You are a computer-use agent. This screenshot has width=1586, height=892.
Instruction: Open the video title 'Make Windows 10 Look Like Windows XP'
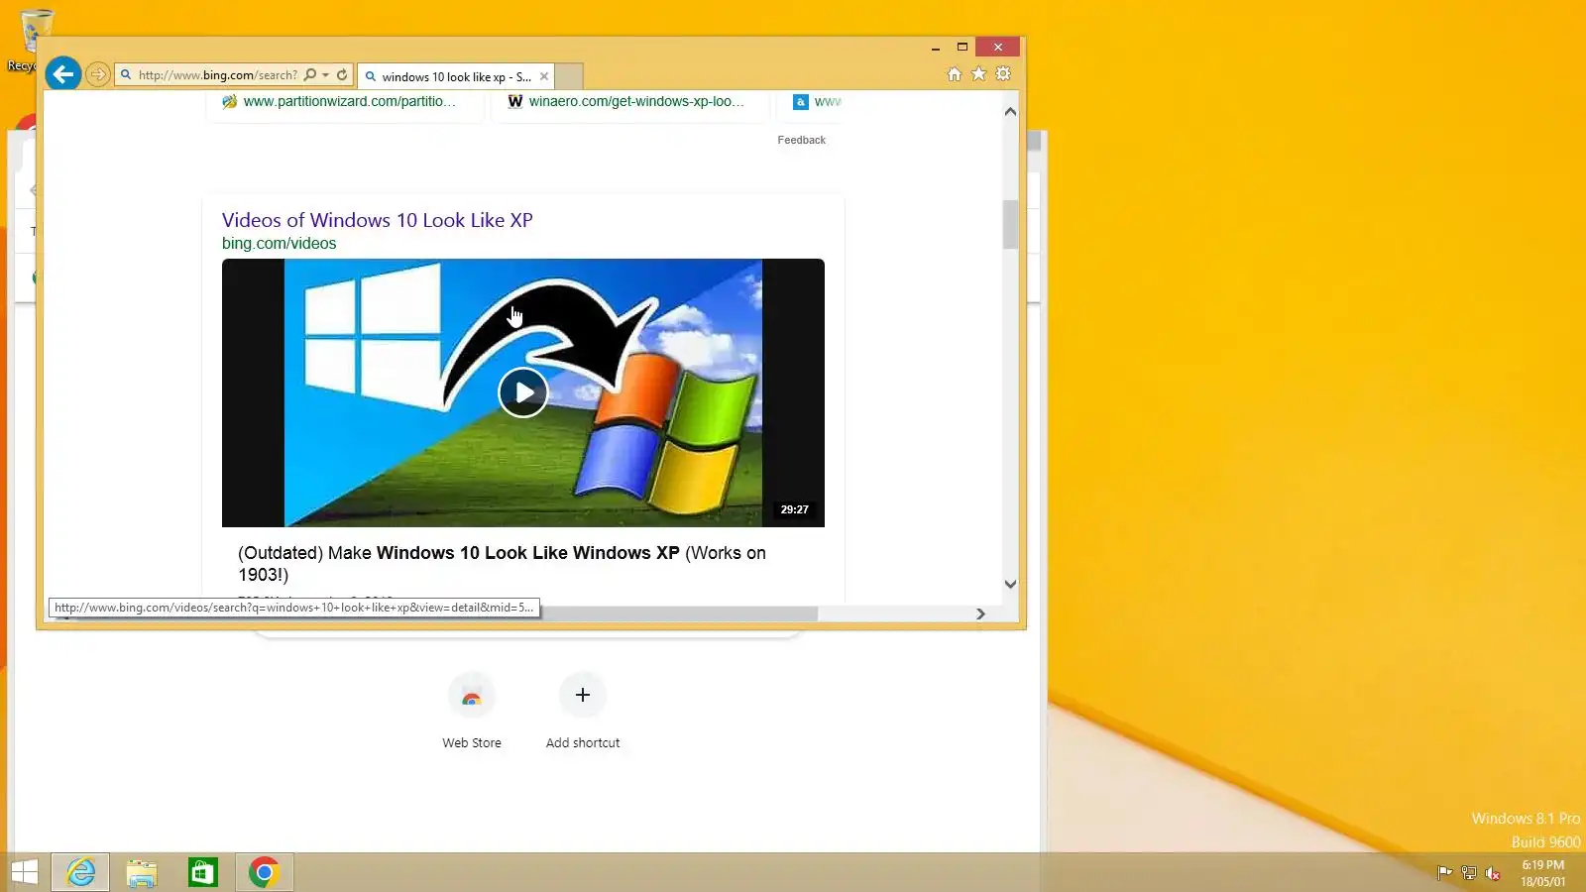pos(502,563)
